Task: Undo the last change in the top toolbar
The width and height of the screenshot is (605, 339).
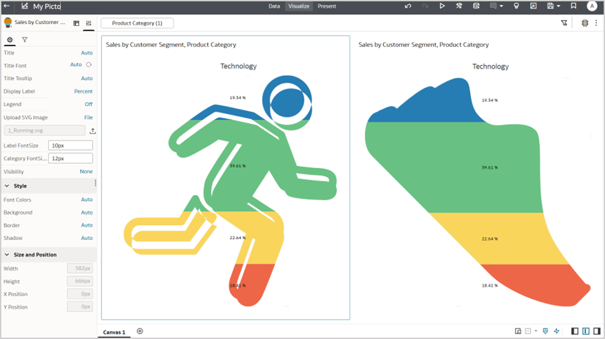Action: click(x=408, y=6)
